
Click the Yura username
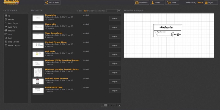[200, 2]
